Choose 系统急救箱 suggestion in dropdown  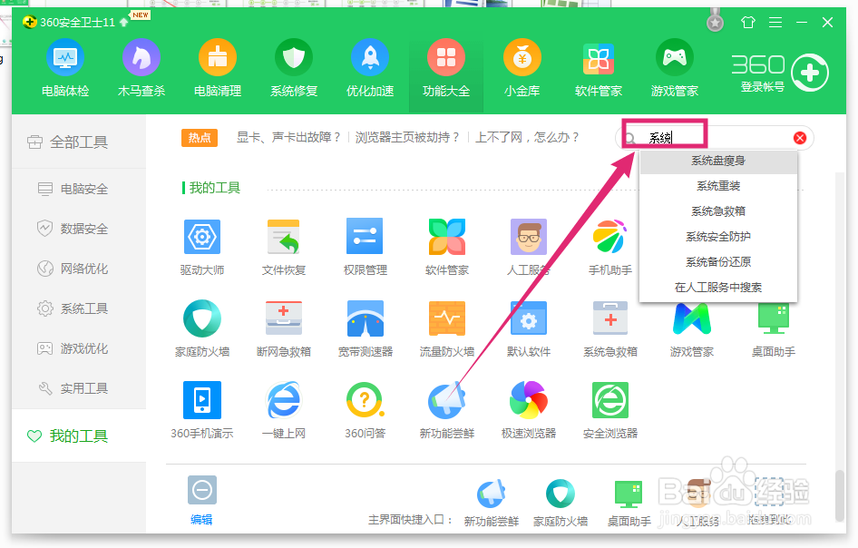click(718, 211)
